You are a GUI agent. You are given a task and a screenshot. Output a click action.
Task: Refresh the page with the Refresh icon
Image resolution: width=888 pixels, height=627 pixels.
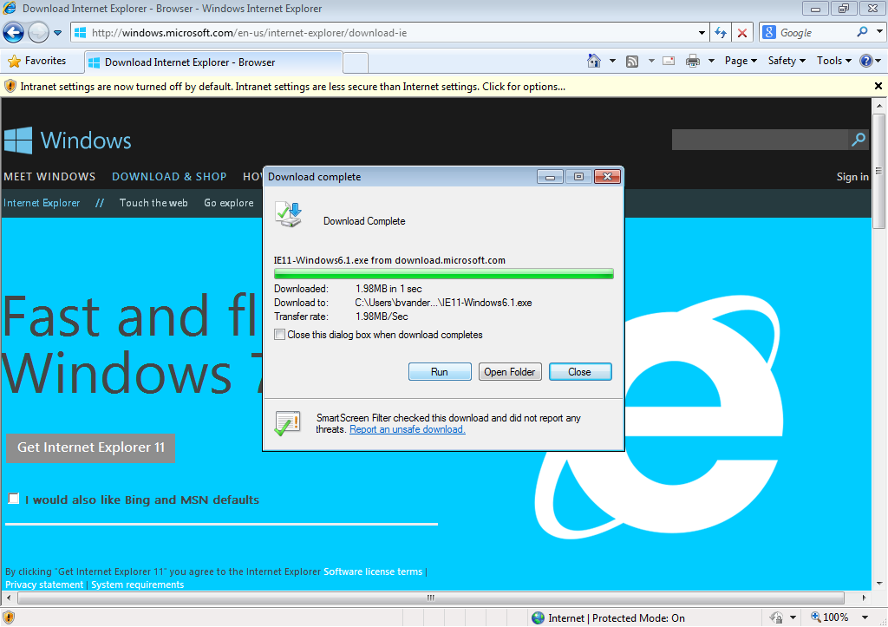721,33
